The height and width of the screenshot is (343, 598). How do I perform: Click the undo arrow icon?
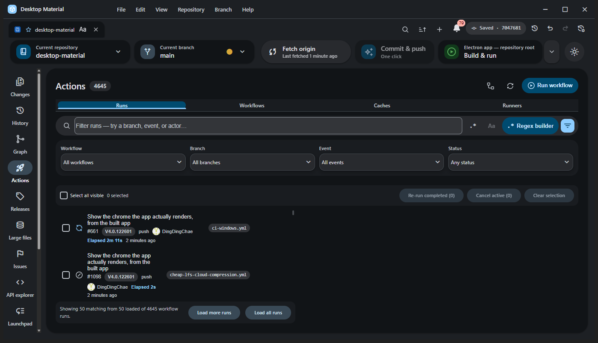click(550, 28)
